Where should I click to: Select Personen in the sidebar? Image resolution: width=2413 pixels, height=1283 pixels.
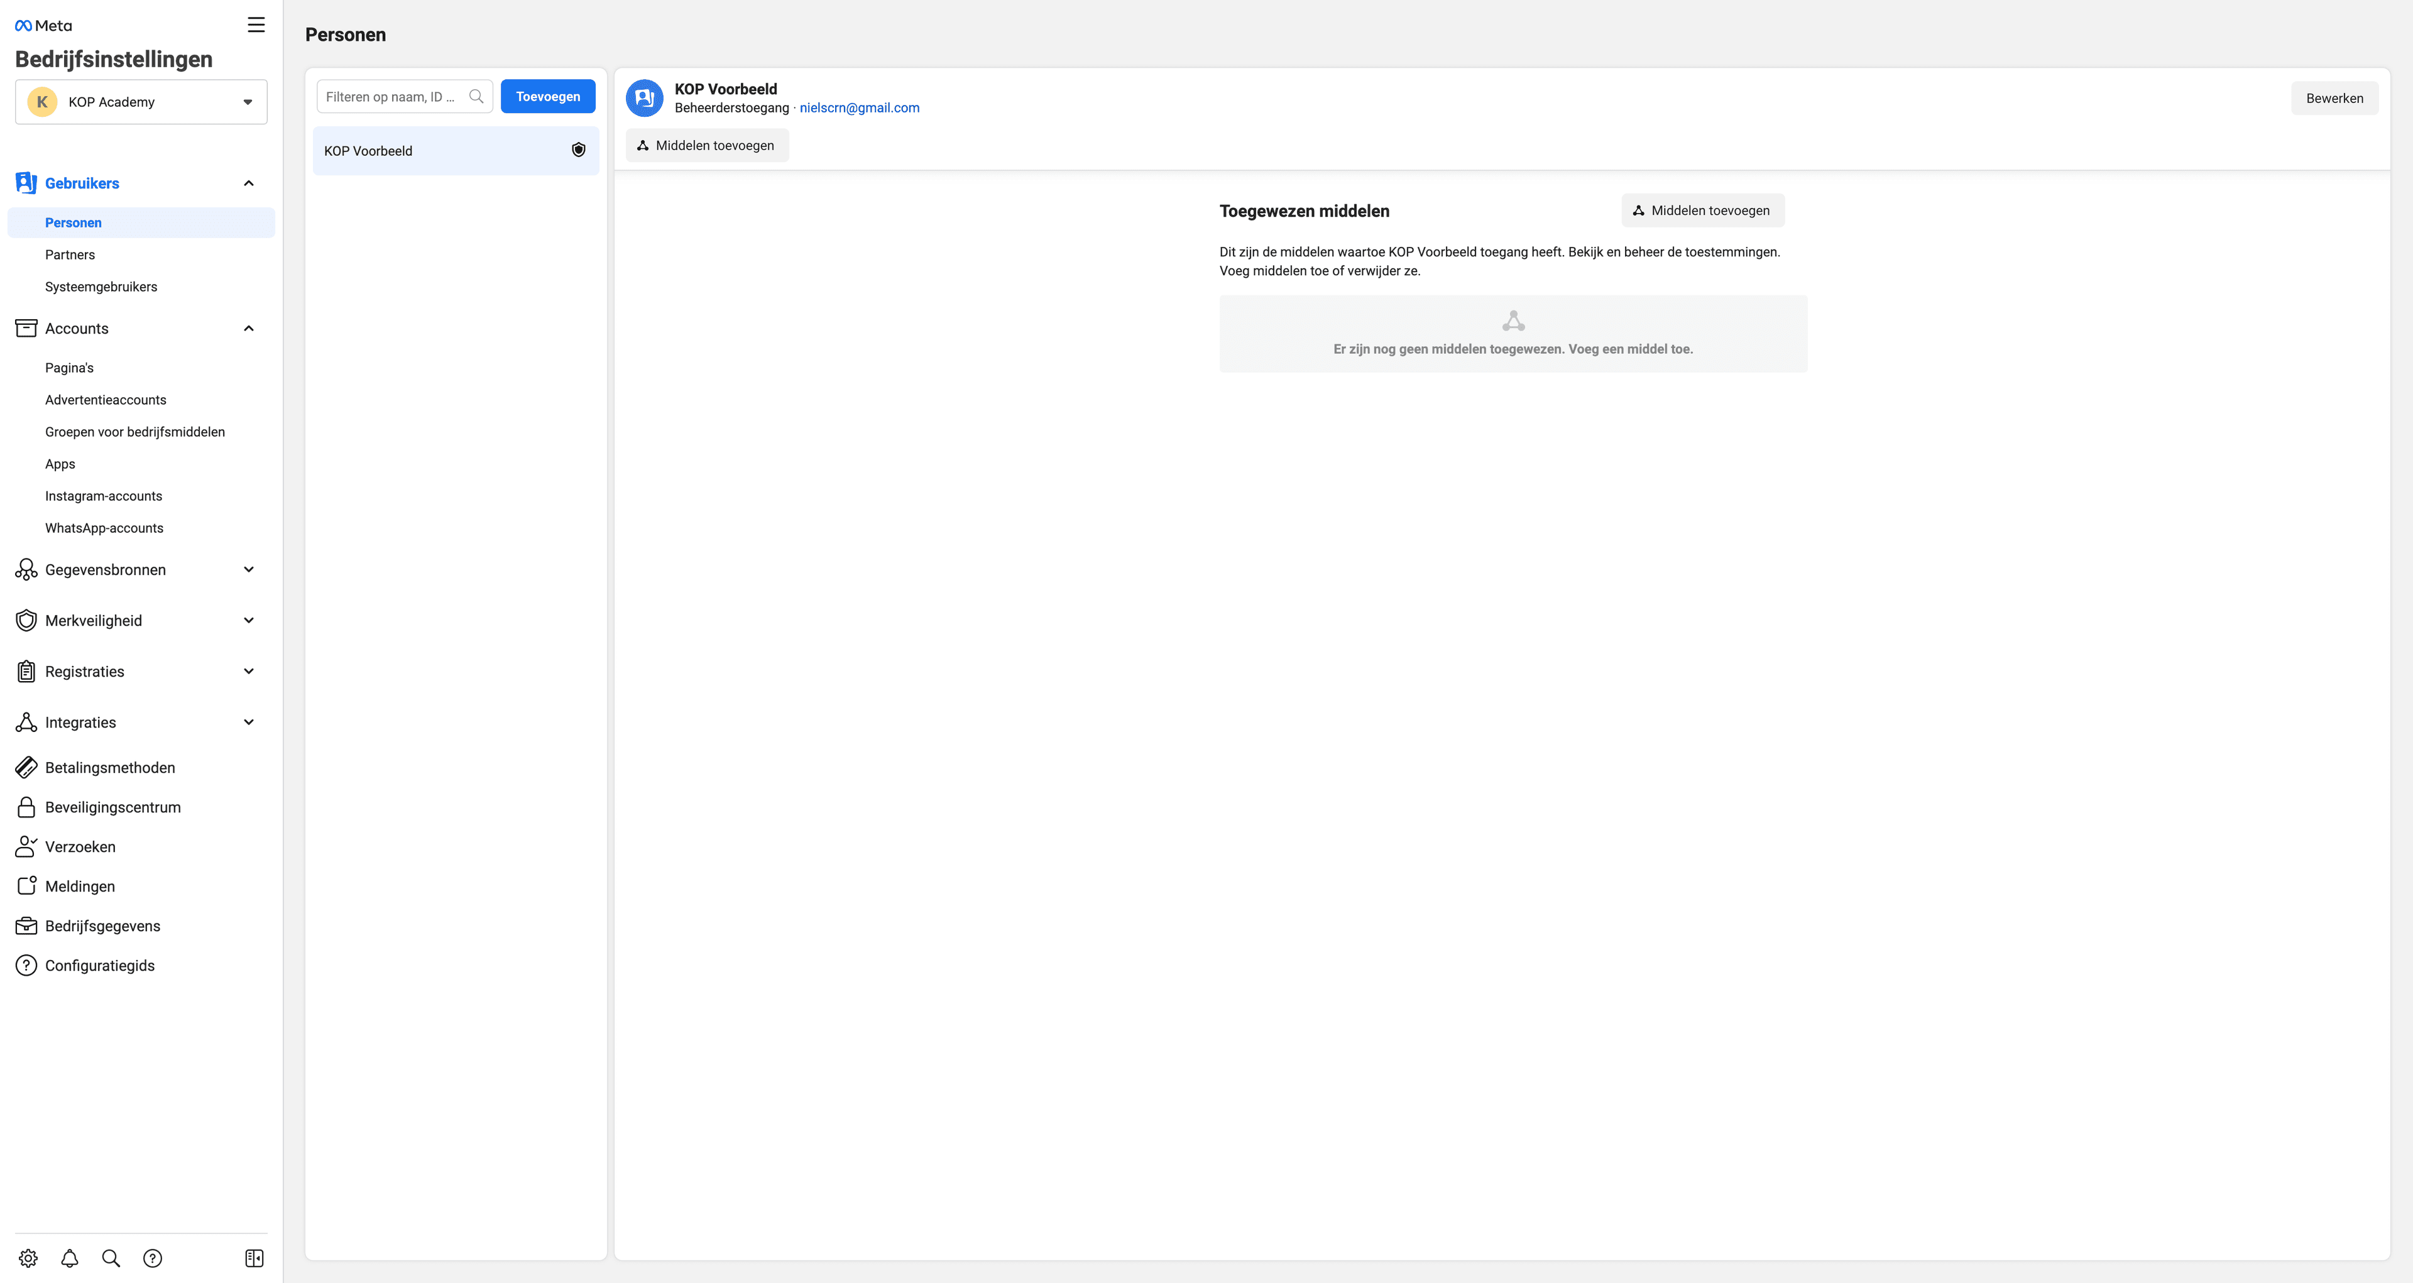click(x=141, y=223)
